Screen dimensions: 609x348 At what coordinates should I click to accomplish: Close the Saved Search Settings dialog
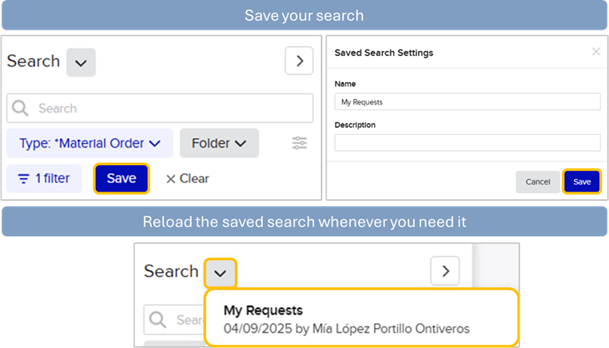coord(595,52)
